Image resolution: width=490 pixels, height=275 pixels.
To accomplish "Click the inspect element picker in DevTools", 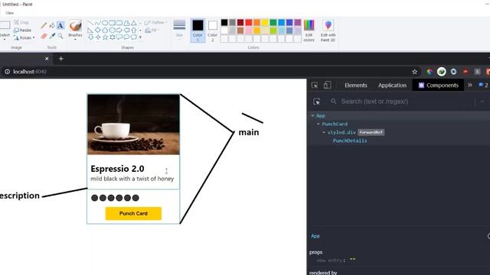I will click(x=315, y=85).
